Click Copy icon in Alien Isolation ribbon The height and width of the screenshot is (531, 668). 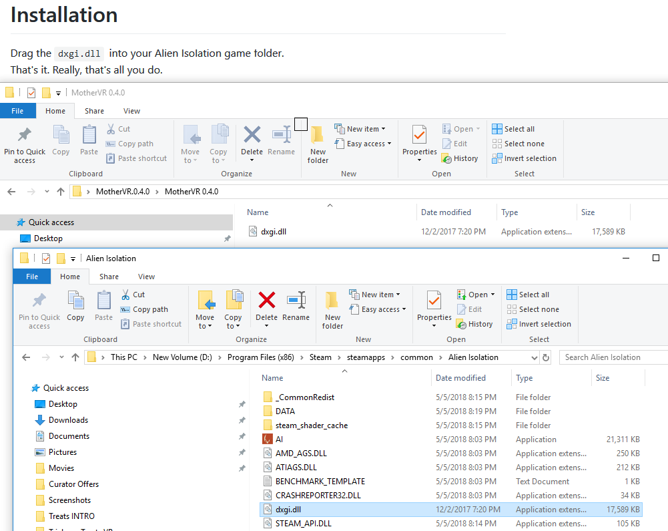(75, 301)
